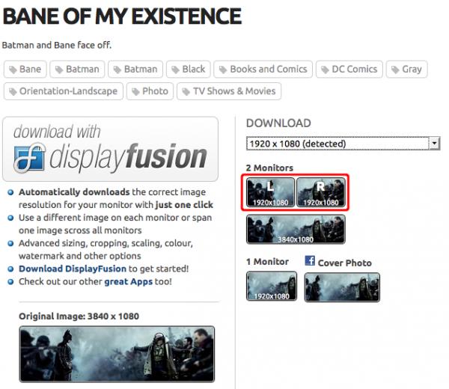This screenshot has width=449, height=389.
Task: Click the Black tag
Action: click(189, 70)
